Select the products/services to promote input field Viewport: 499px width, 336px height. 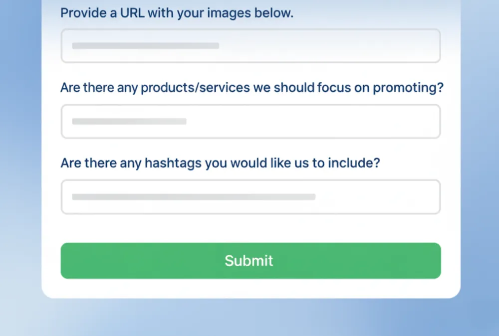click(251, 121)
